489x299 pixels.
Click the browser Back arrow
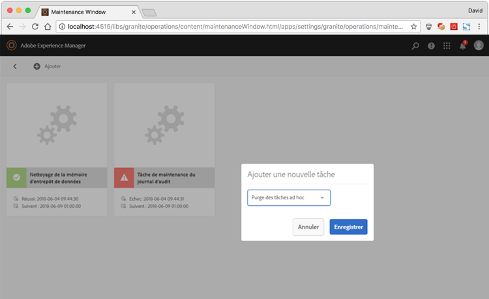click(10, 27)
